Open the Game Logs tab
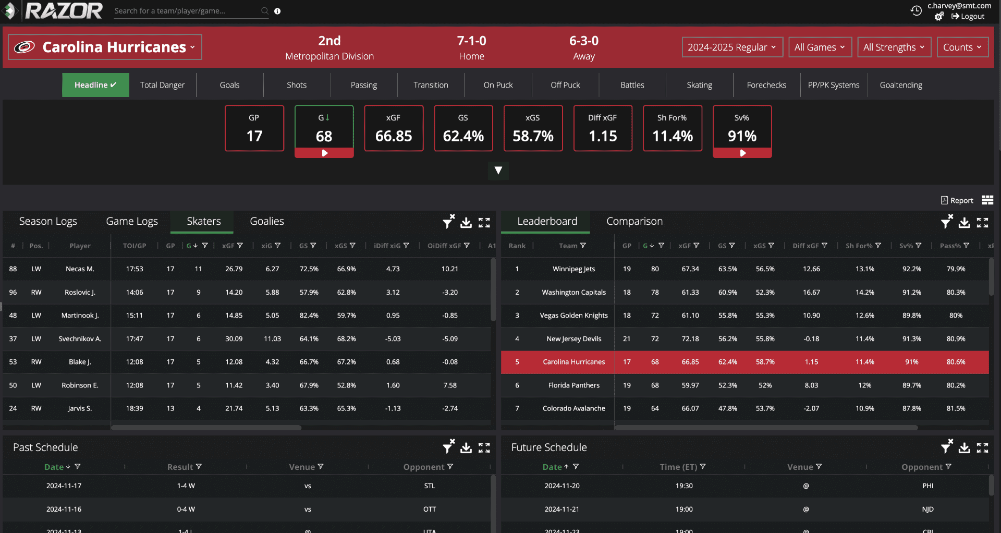 pyautogui.click(x=132, y=221)
